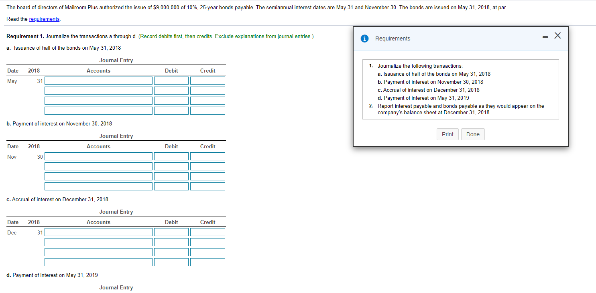Select the third Debit field of the Dec 31 entry
Screen dimensions: 596x293
(x=171, y=252)
